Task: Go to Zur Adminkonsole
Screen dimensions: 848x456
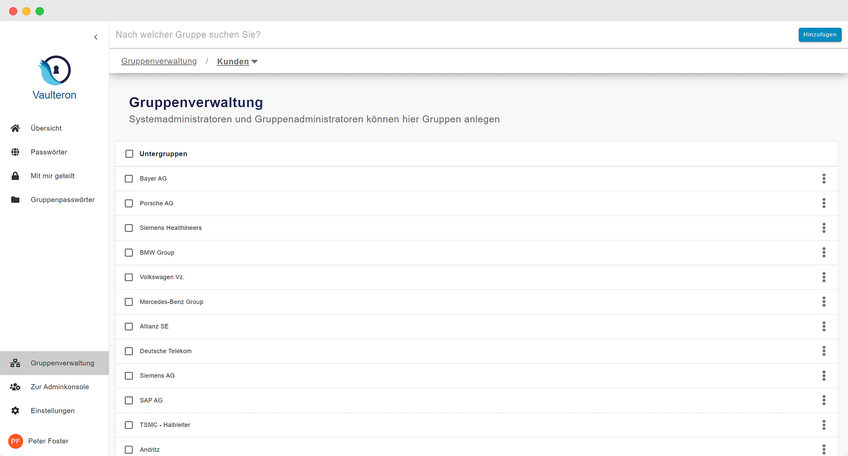Action: pos(54,387)
